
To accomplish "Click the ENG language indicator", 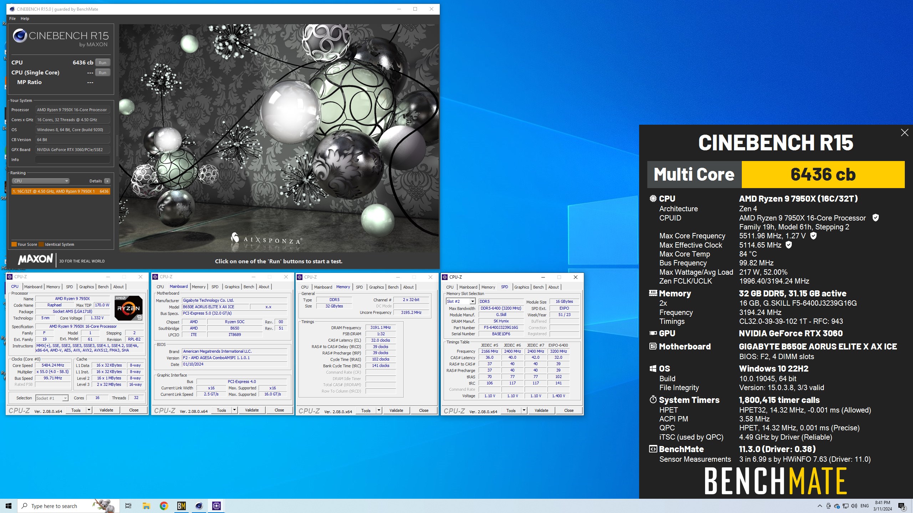I will point(864,506).
